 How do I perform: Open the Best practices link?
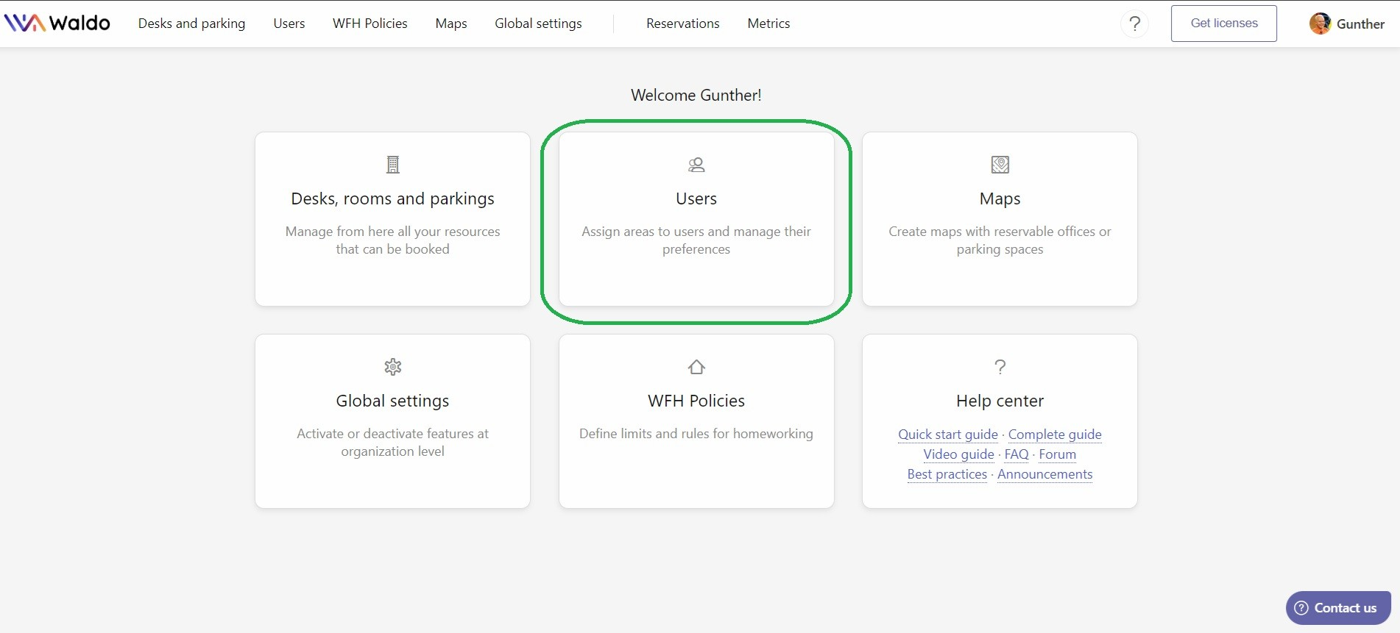(947, 474)
